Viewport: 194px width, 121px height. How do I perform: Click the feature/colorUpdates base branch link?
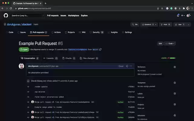point(78,50)
